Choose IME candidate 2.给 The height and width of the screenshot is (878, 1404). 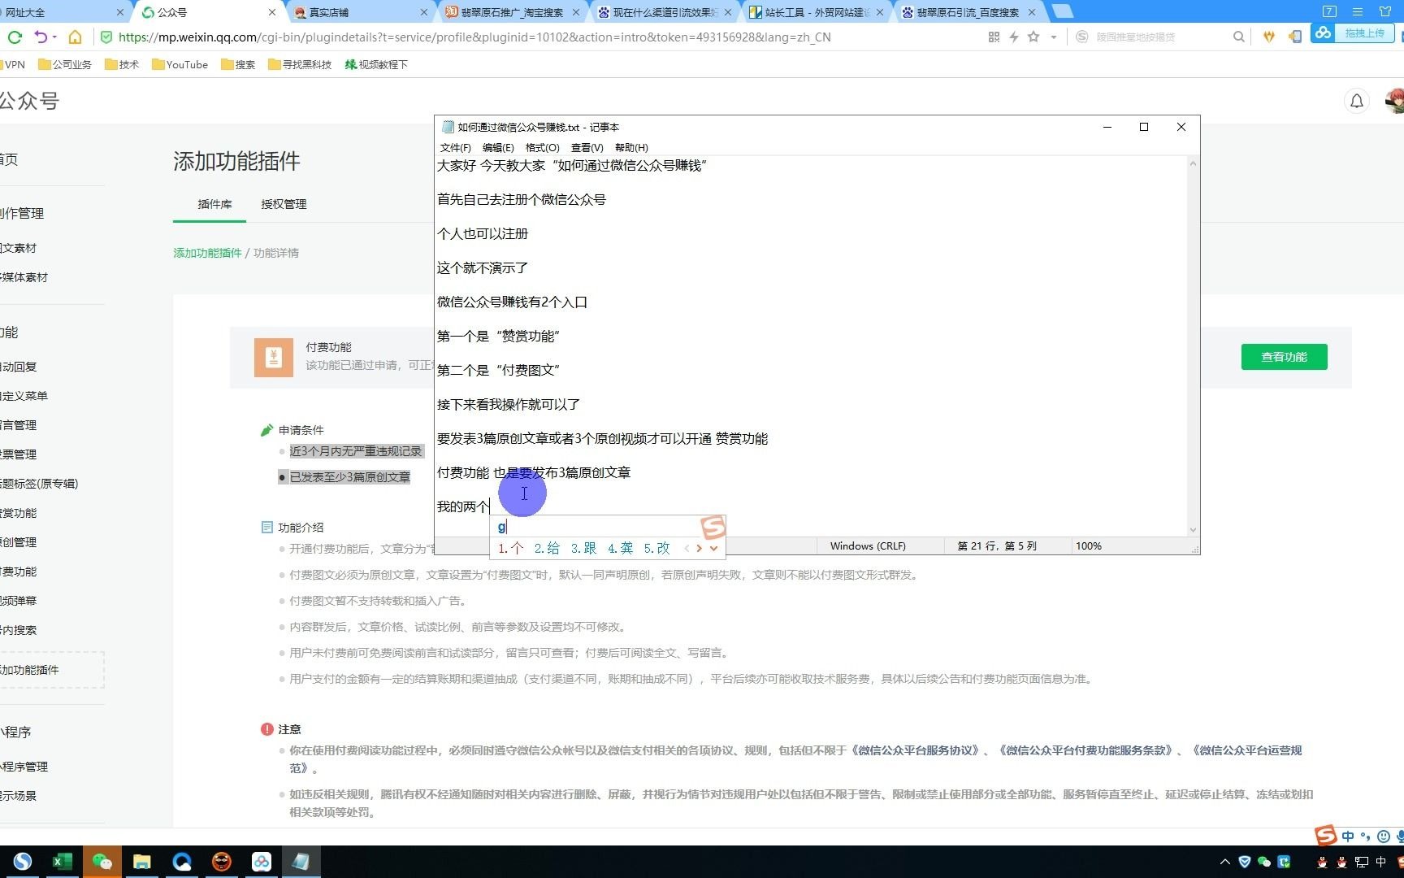[x=547, y=548]
